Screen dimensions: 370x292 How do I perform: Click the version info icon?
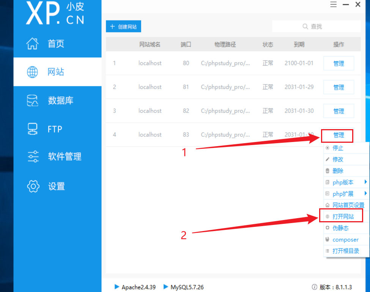coord(314,287)
